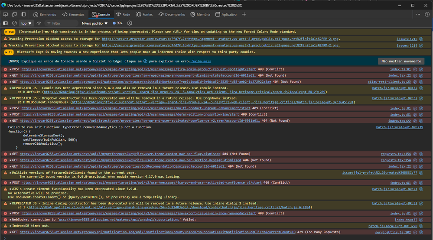Click network request icon beside custom-nav-bar-flag row's requests.tsx:154
433x240 pixels.
point(415,154)
